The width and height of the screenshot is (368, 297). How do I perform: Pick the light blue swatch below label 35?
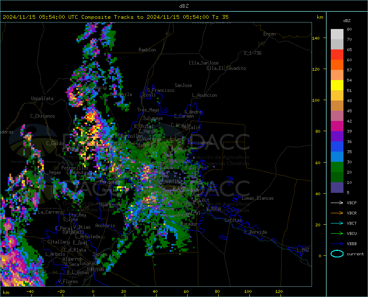point(337,157)
